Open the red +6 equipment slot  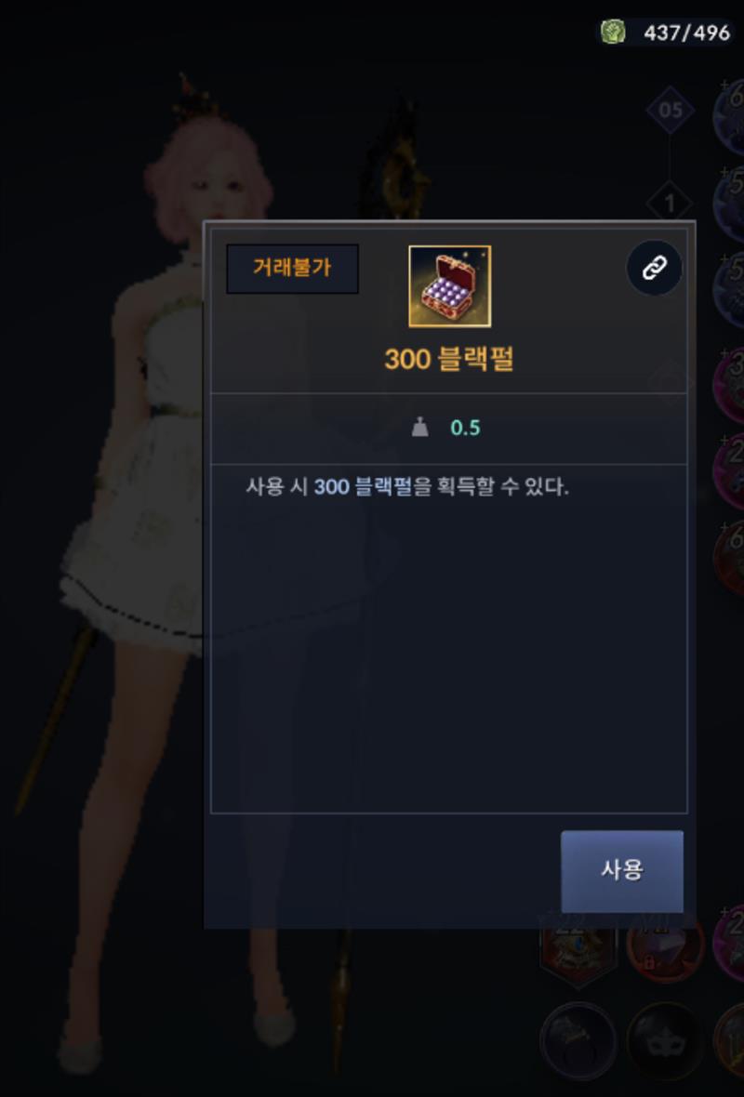point(729,556)
